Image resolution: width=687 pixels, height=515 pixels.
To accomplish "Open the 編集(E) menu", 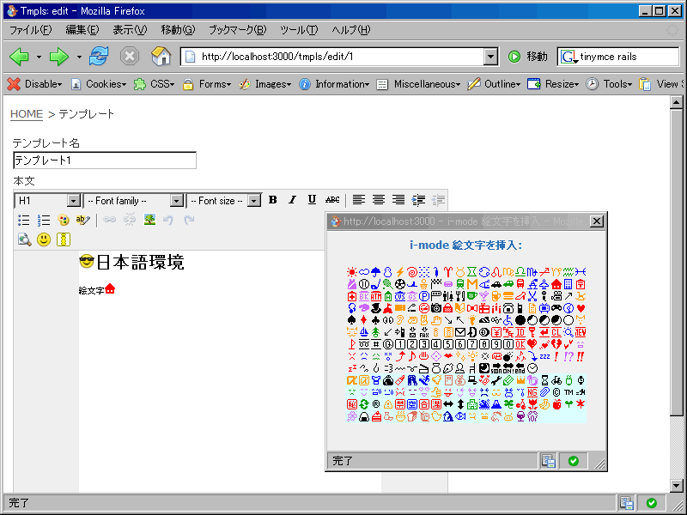I will click(82, 30).
